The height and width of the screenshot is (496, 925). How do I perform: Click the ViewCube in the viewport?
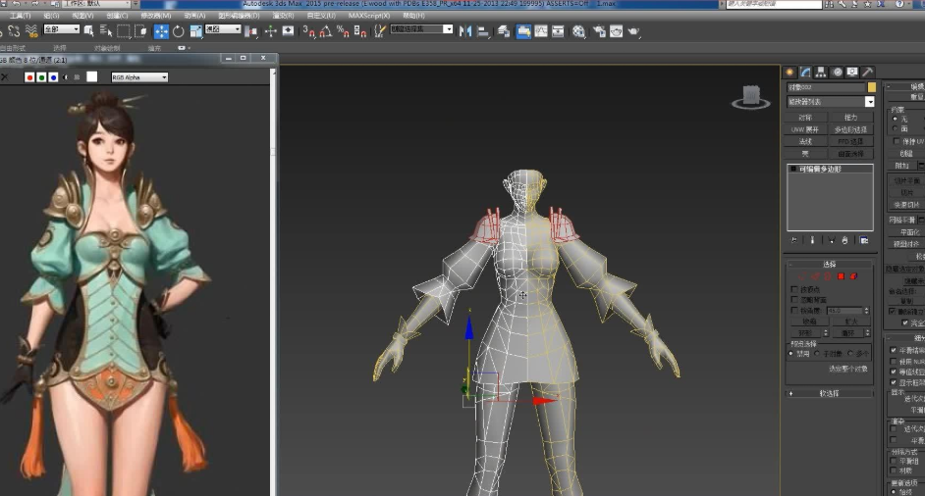pyautogui.click(x=753, y=96)
